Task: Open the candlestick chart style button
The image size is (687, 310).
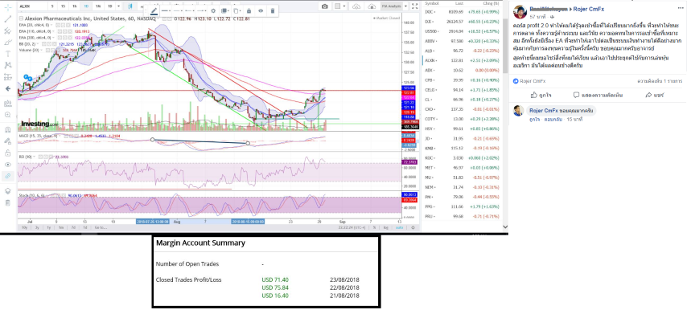Action: coord(130,6)
